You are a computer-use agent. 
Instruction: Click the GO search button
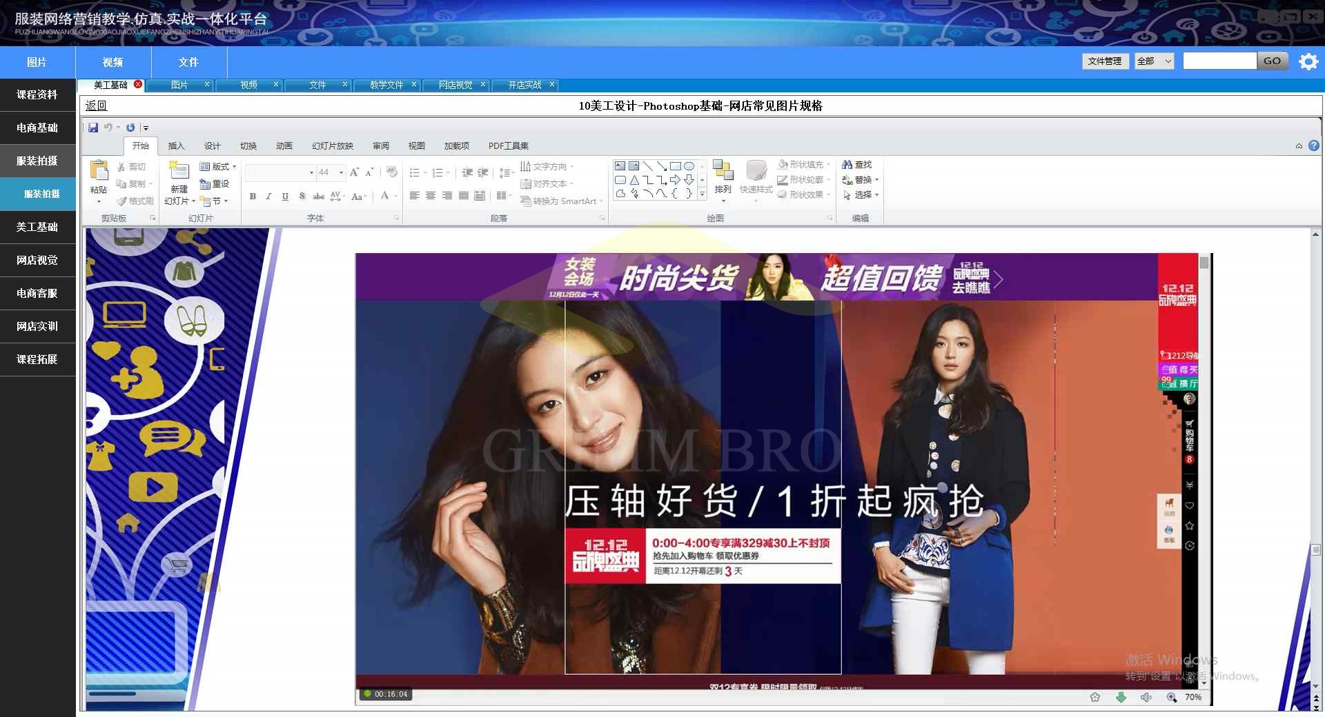1272,61
